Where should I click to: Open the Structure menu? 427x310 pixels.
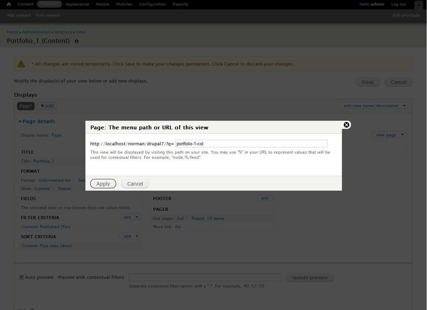[49, 4]
